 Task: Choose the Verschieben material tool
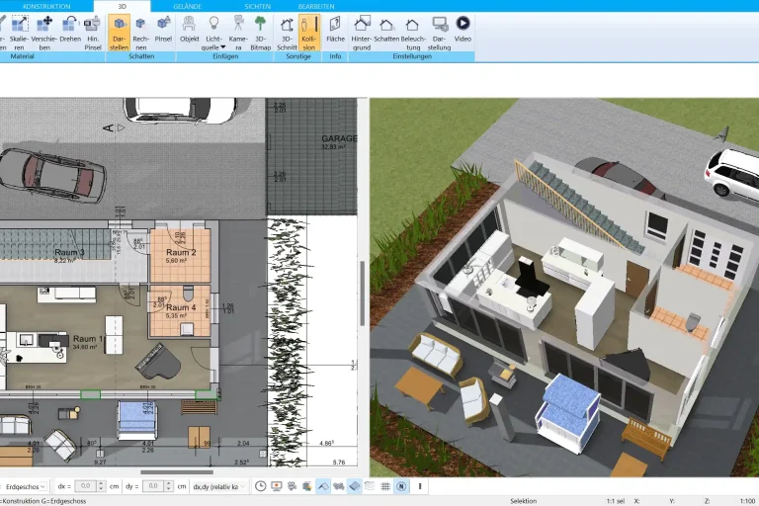(44, 33)
